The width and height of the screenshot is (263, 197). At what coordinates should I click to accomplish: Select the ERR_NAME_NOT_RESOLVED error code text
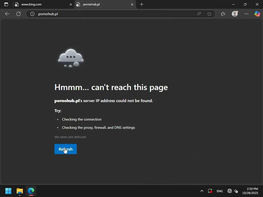tap(70, 137)
